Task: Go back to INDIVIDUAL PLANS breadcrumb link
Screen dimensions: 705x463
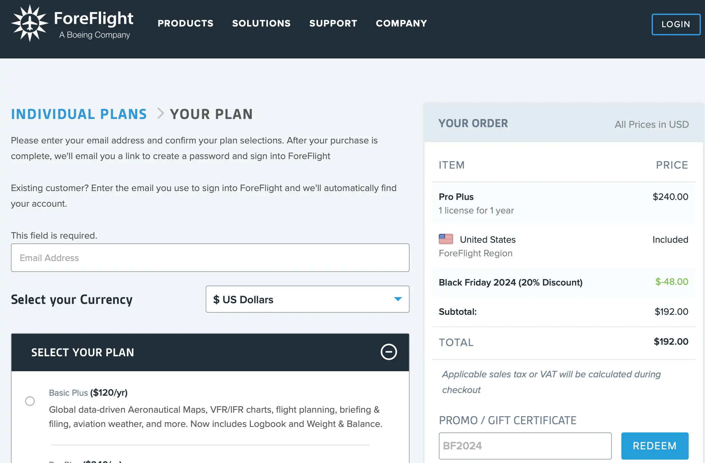Action: (x=79, y=114)
